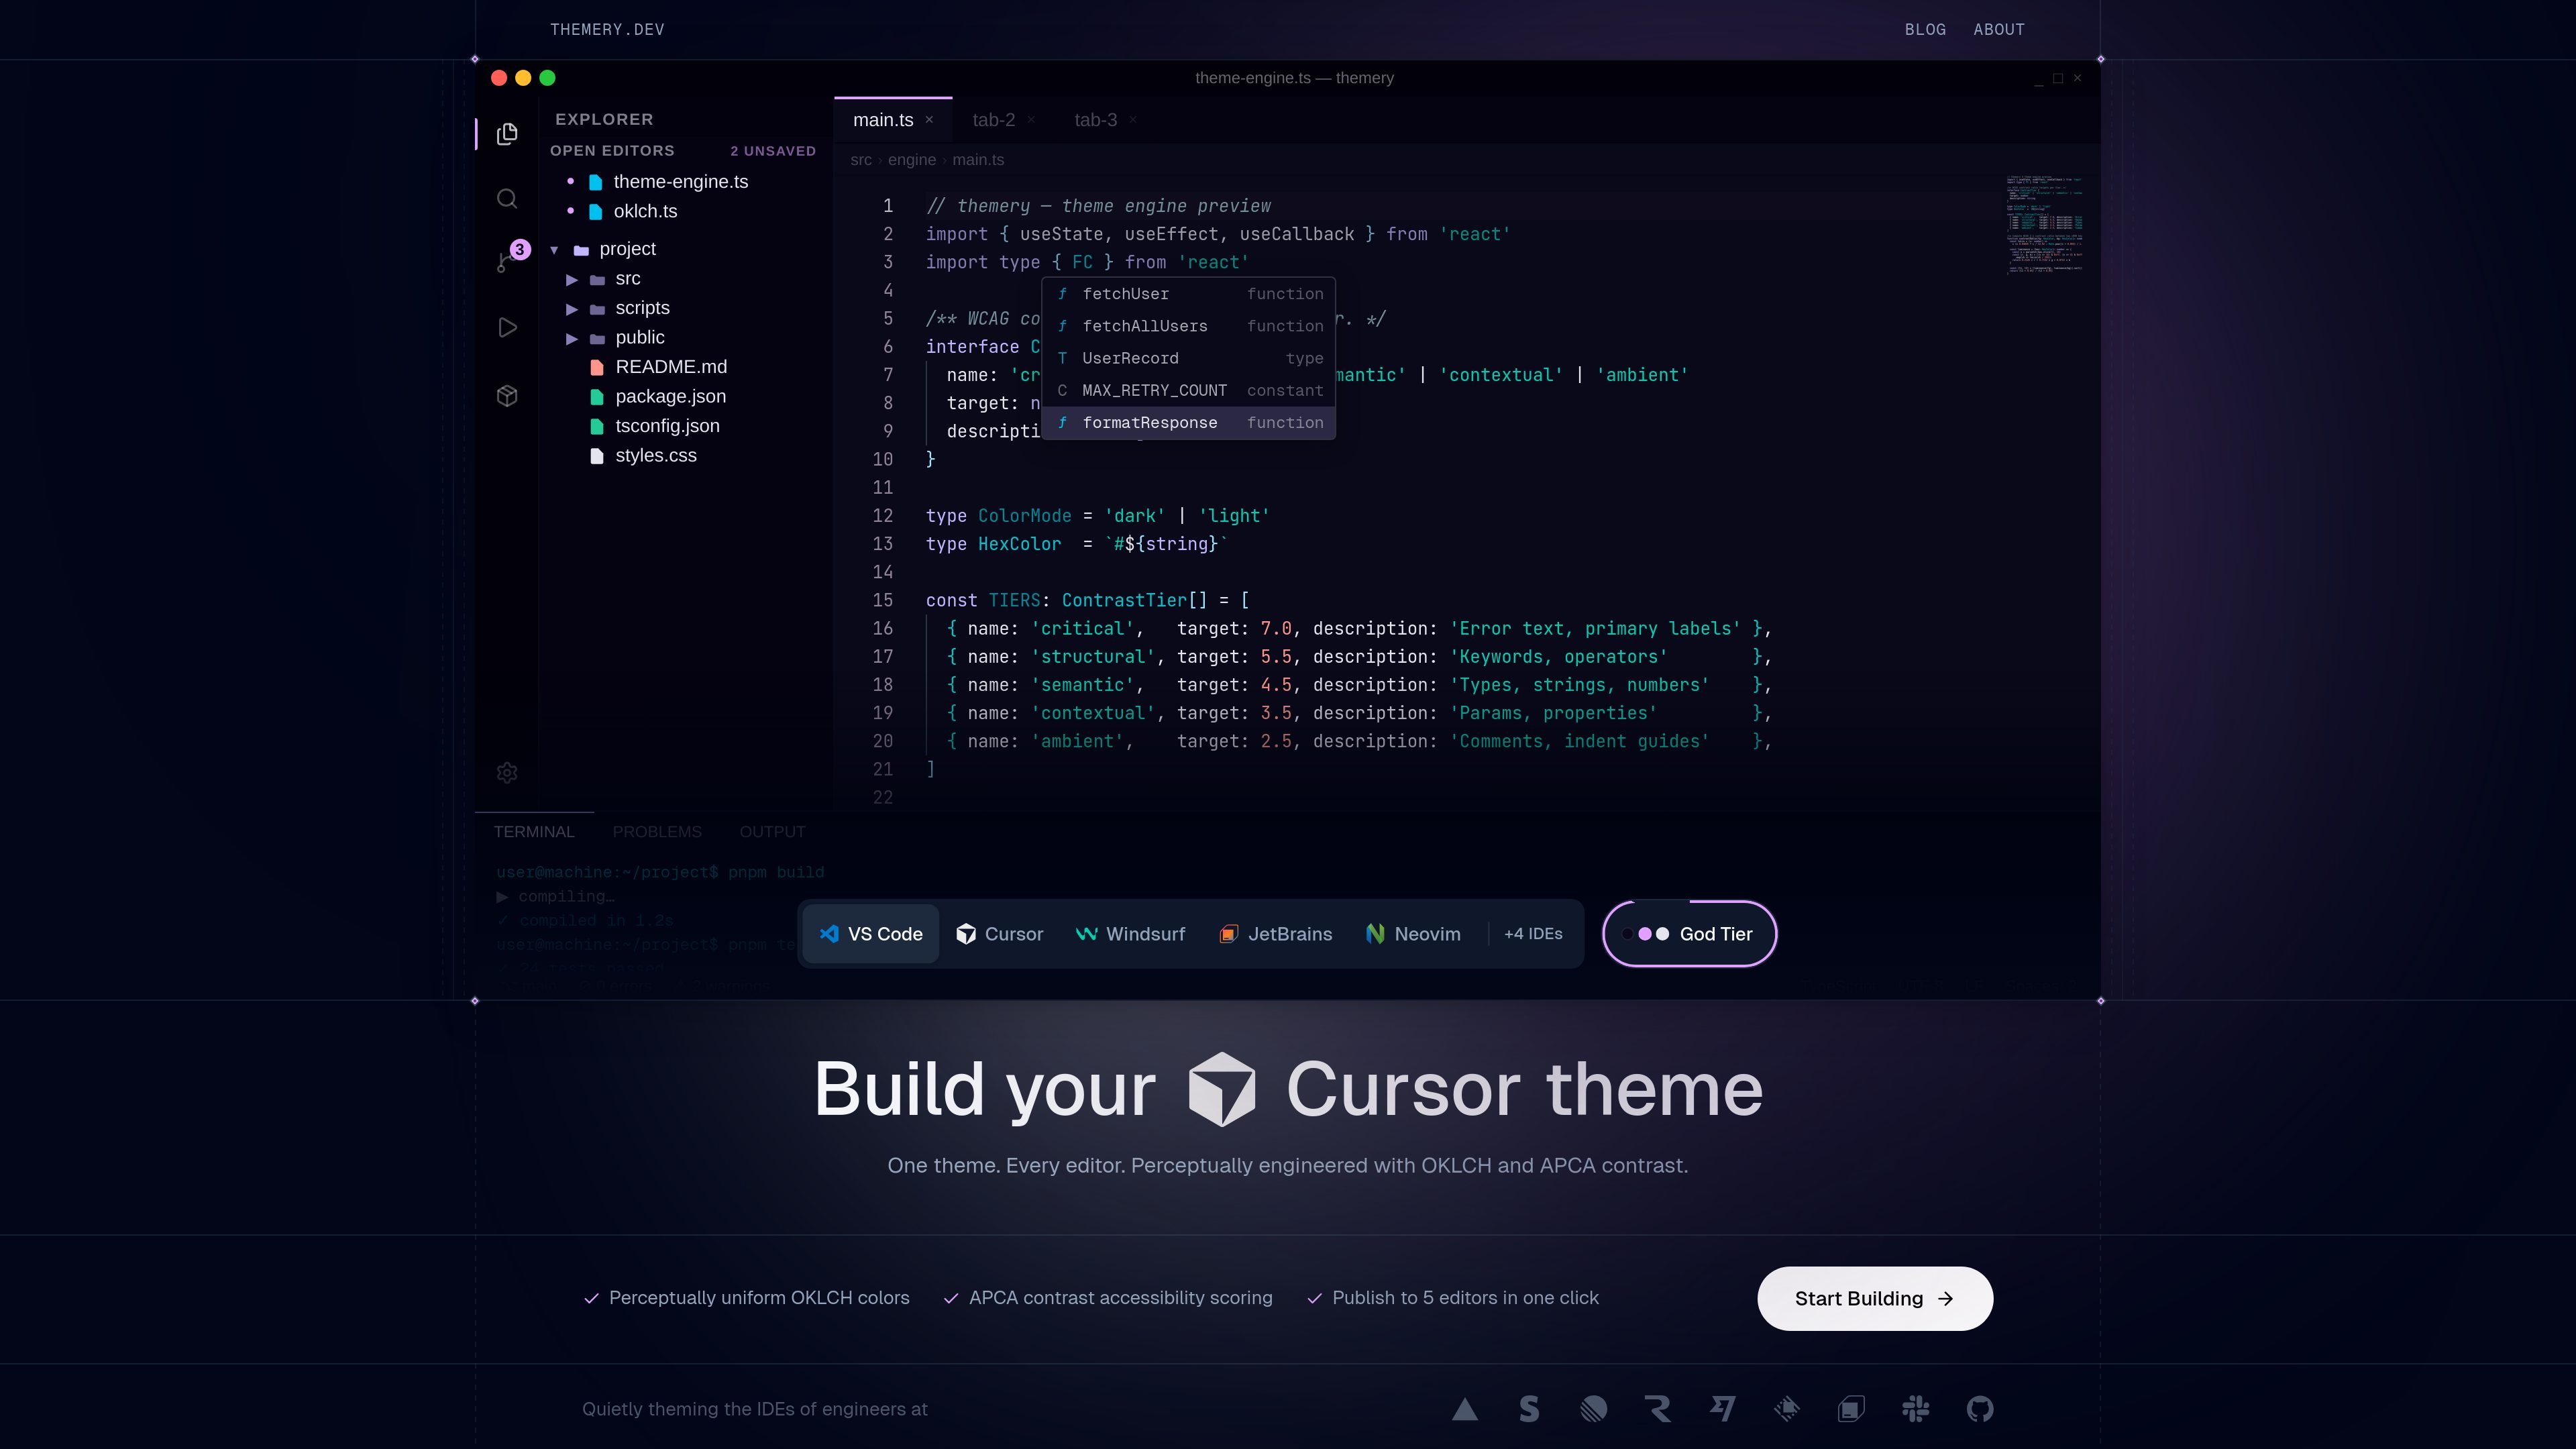Click the God Tier theme button
Screen dimensions: 2576x1449
[x=1689, y=934]
